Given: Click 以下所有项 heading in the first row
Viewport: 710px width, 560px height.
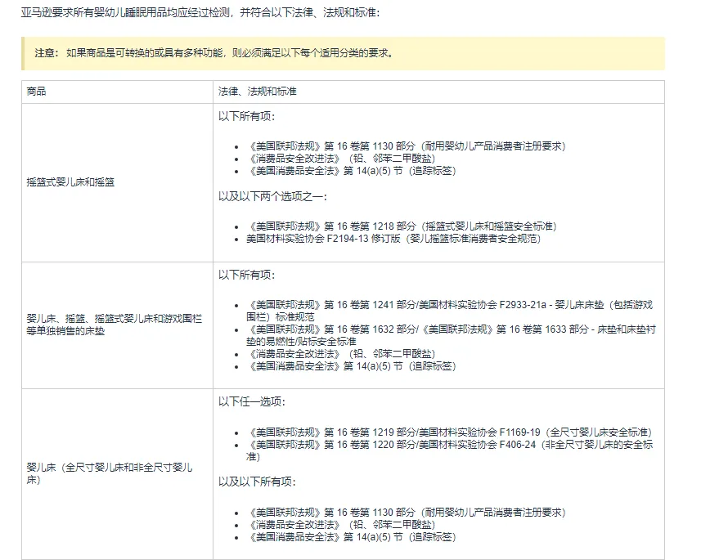Looking at the screenshot, I should tap(246, 116).
